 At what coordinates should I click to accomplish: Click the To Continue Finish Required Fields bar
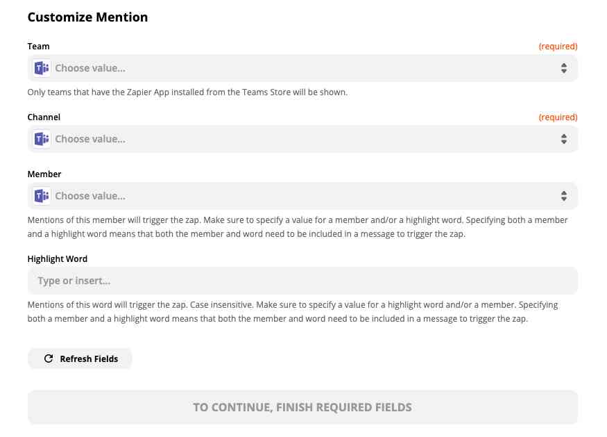click(302, 407)
